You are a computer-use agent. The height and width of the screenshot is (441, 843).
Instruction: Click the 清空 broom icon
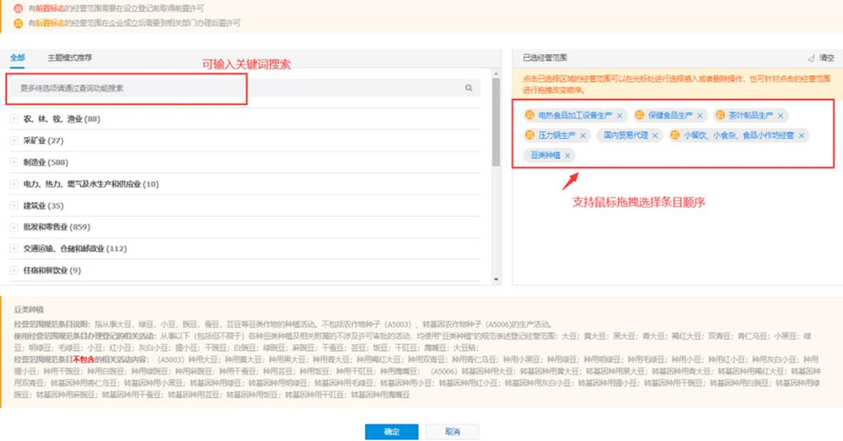coord(812,58)
